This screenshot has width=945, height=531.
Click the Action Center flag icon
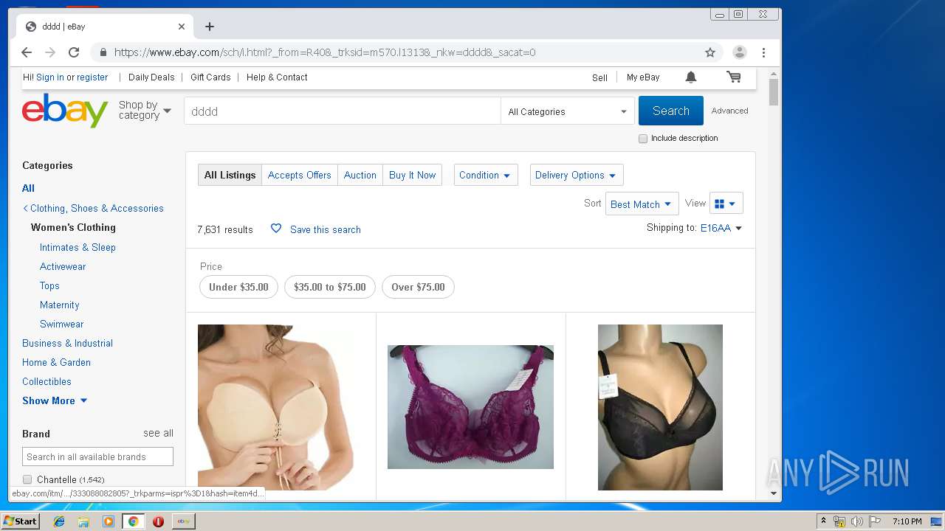[x=875, y=521]
